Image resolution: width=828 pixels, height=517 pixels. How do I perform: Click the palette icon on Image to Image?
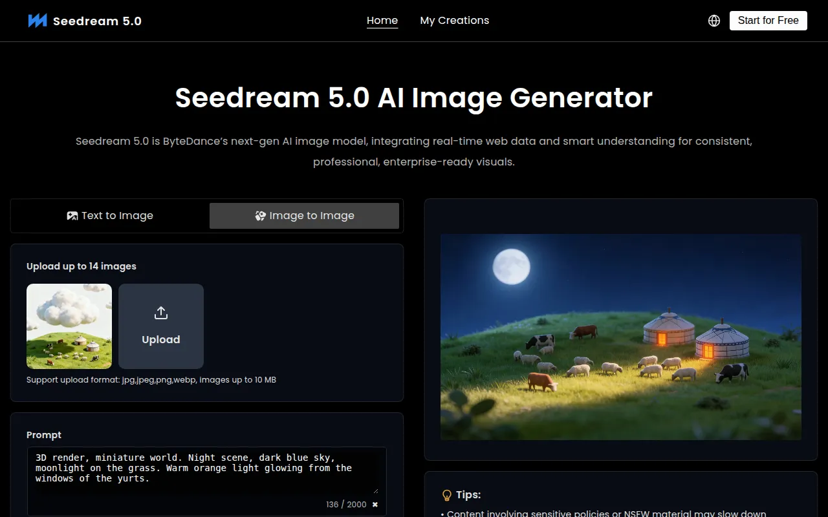point(261,215)
